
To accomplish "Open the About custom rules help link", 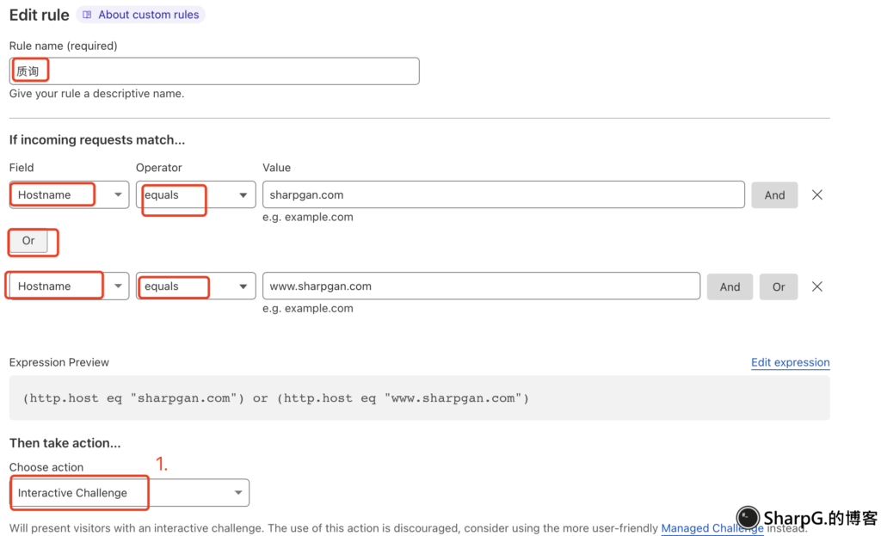I will tap(148, 15).
